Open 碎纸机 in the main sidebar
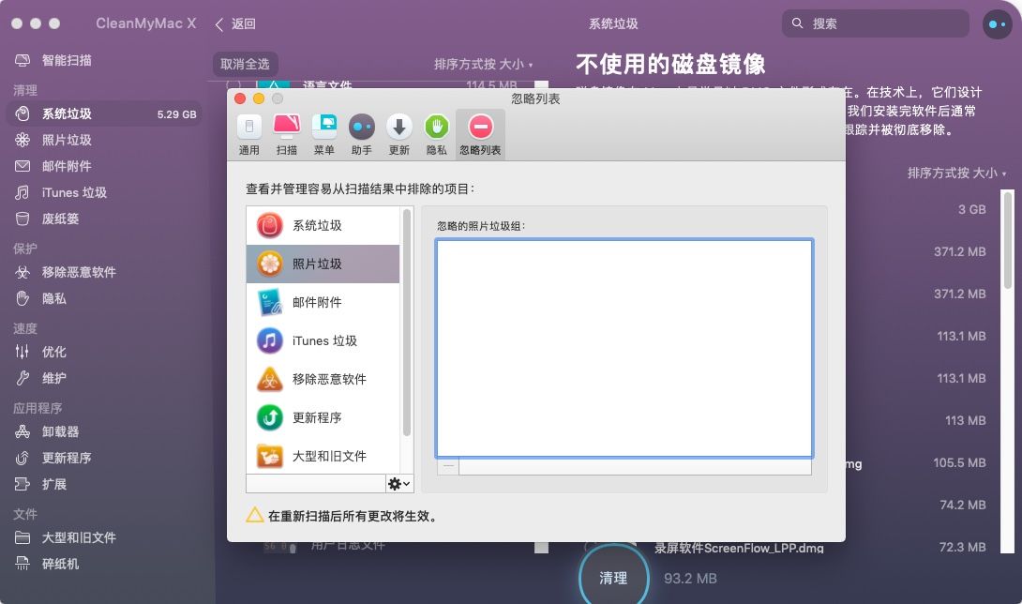Viewport: 1022px width, 604px height. pyautogui.click(x=104, y=565)
